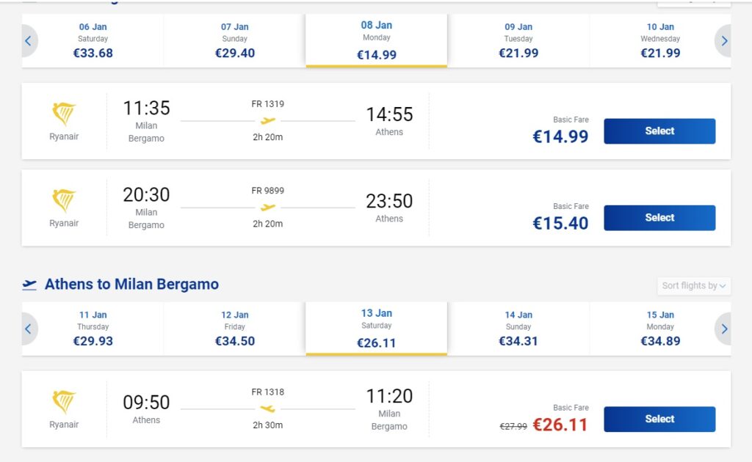Image resolution: width=752 pixels, height=462 pixels.
Task: Show earlier outbound dates with the left arrow
Action: (28, 41)
